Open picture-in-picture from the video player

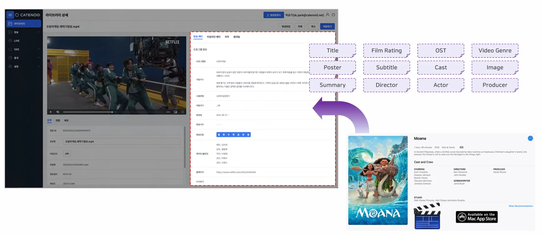[x=176, y=112]
